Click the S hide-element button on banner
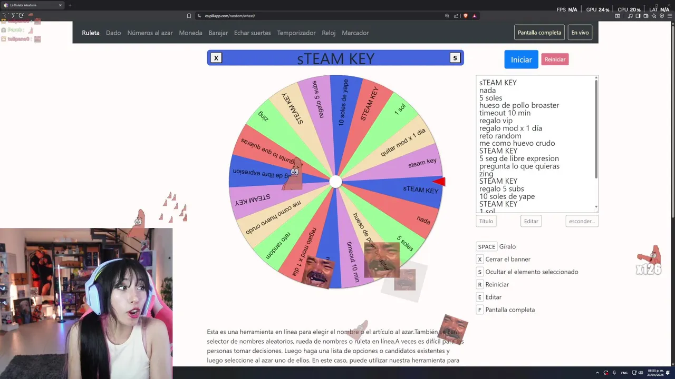Screen dimensions: 675x379 (x=455, y=58)
